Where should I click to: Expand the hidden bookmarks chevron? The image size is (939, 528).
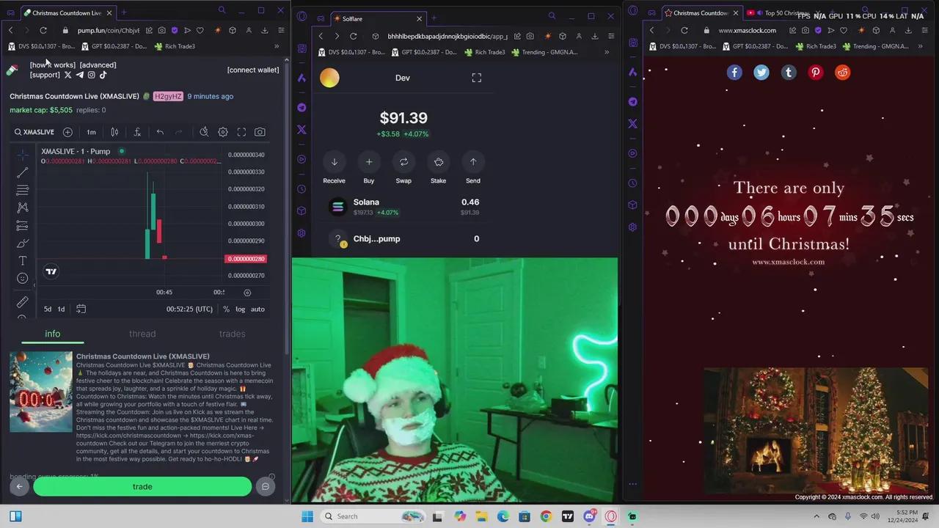tap(277, 46)
